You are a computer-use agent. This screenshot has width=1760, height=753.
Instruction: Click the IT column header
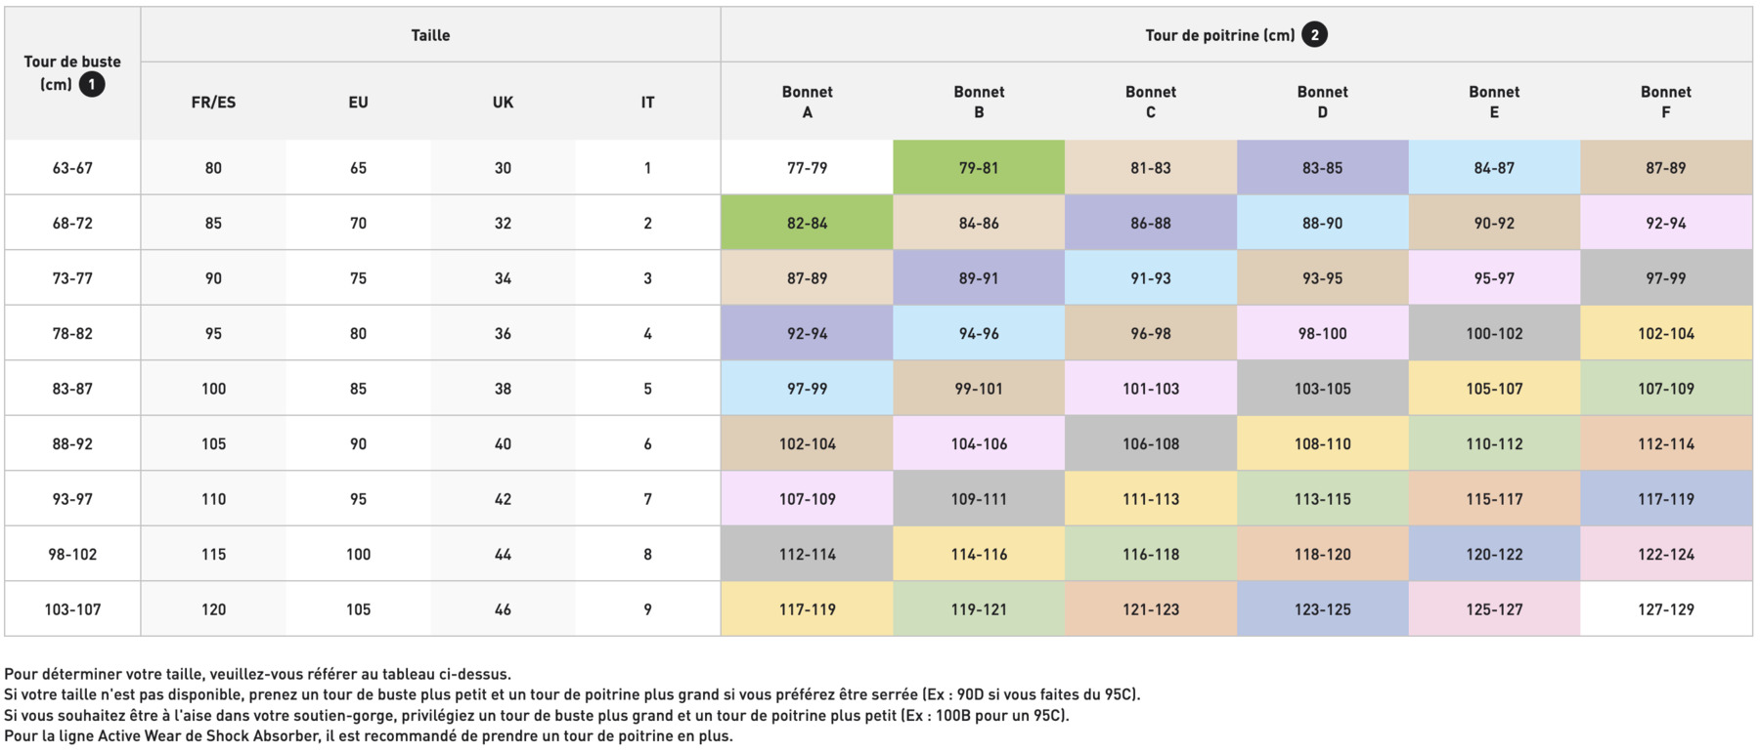[x=647, y=103]
